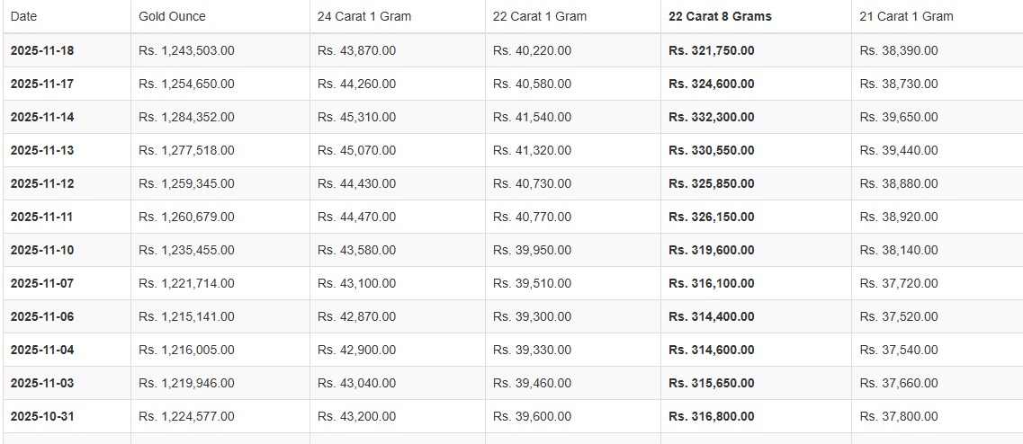Select 24 carat price Rs. 44,260.00
Screen dimensions: 1023x444
click(356, 84)
